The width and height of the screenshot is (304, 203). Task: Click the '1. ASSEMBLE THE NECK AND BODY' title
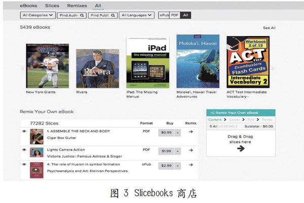pos(79,131)
